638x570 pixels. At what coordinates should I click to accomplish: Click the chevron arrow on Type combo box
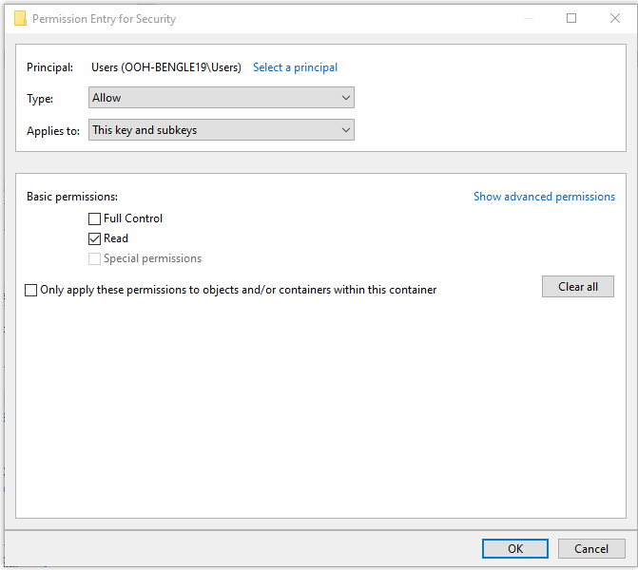[x=346, y=98]
